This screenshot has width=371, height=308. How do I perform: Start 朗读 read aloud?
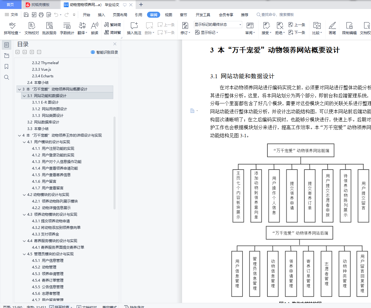click(x=95, y=28)
